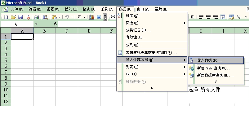249x119 pixels.
Task: Click the Excel workbook icon beside 文件 menu
Action: click(6, 9)
